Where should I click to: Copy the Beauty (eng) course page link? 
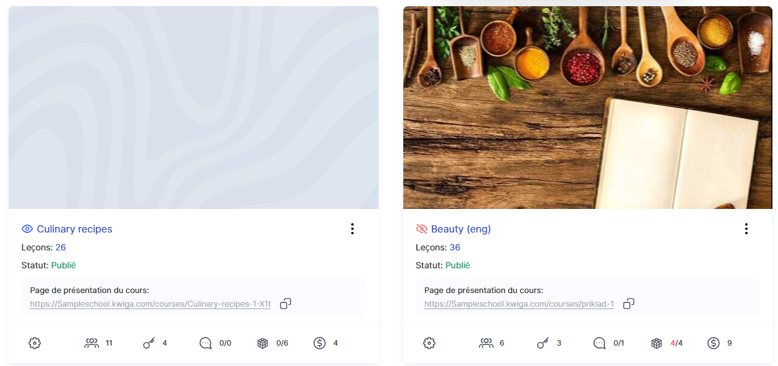click(x=629, y=304)
